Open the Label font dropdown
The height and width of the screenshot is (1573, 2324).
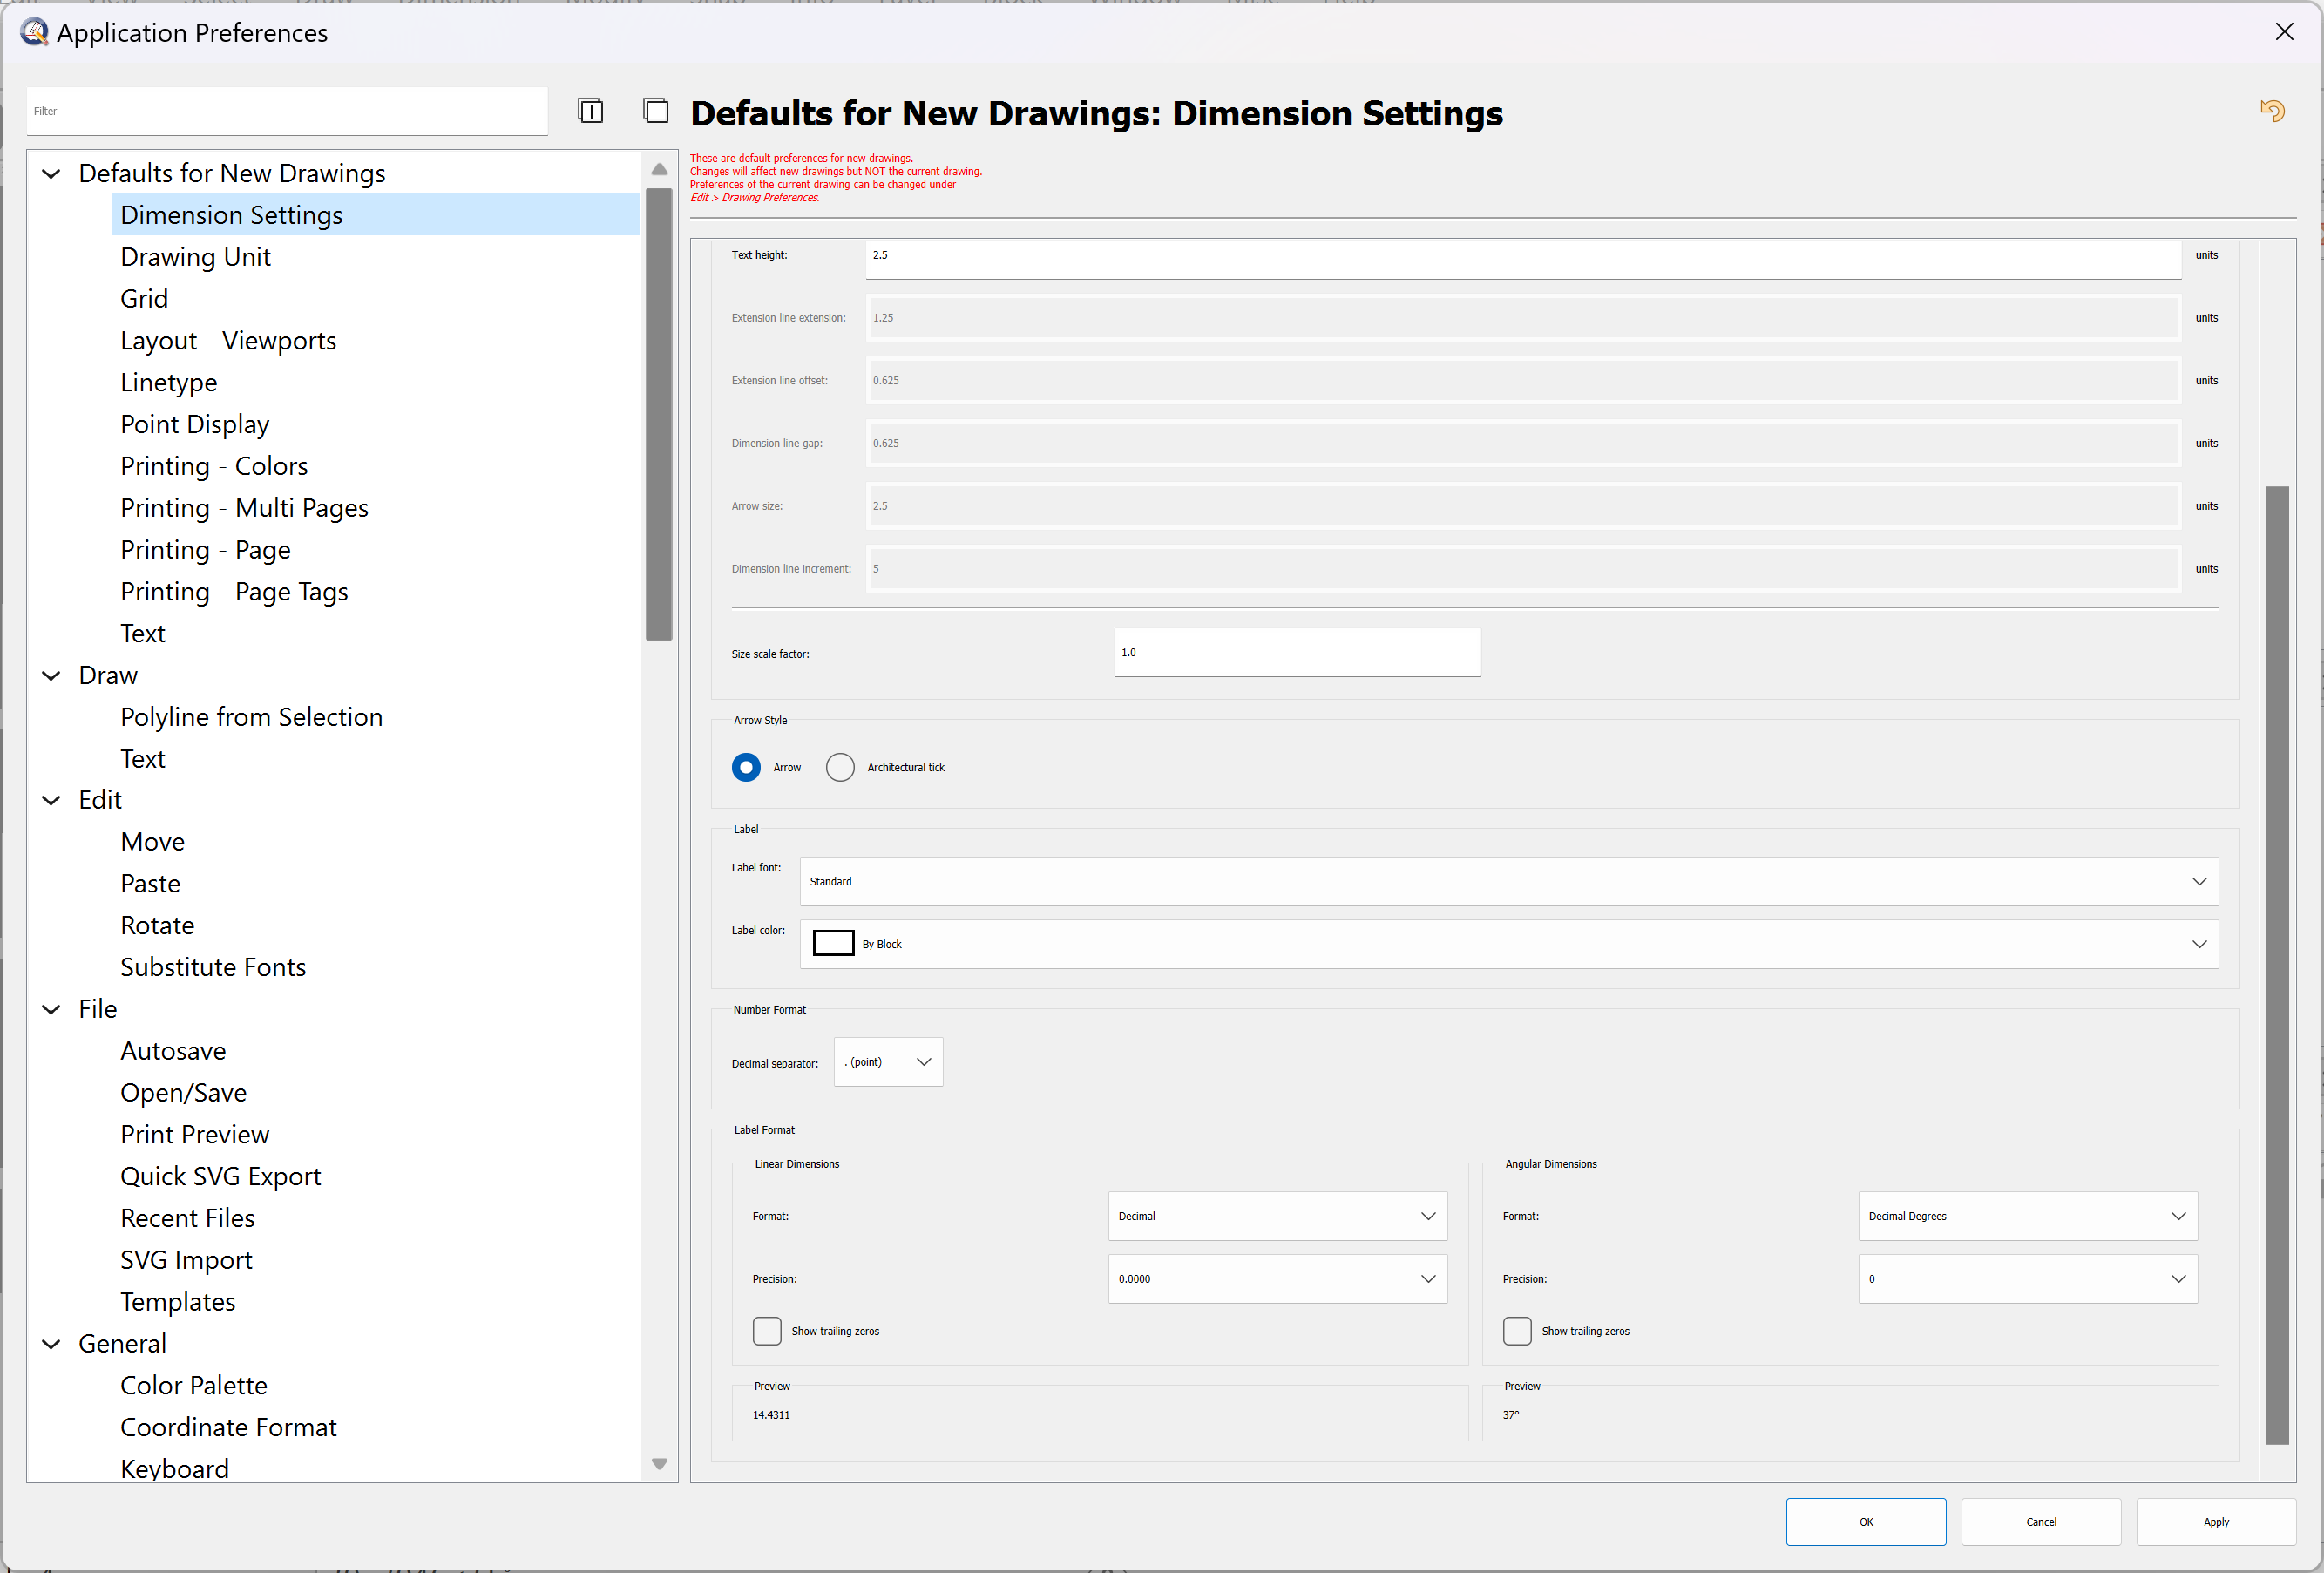point(1508,881)
